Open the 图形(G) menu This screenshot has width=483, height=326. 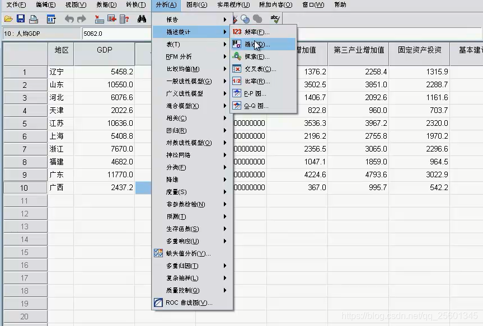196,5
